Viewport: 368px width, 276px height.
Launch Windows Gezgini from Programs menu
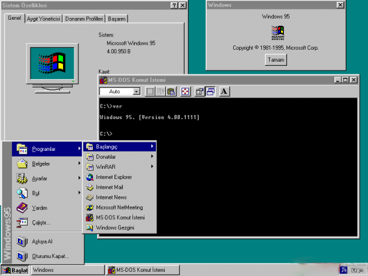point(120,228)
